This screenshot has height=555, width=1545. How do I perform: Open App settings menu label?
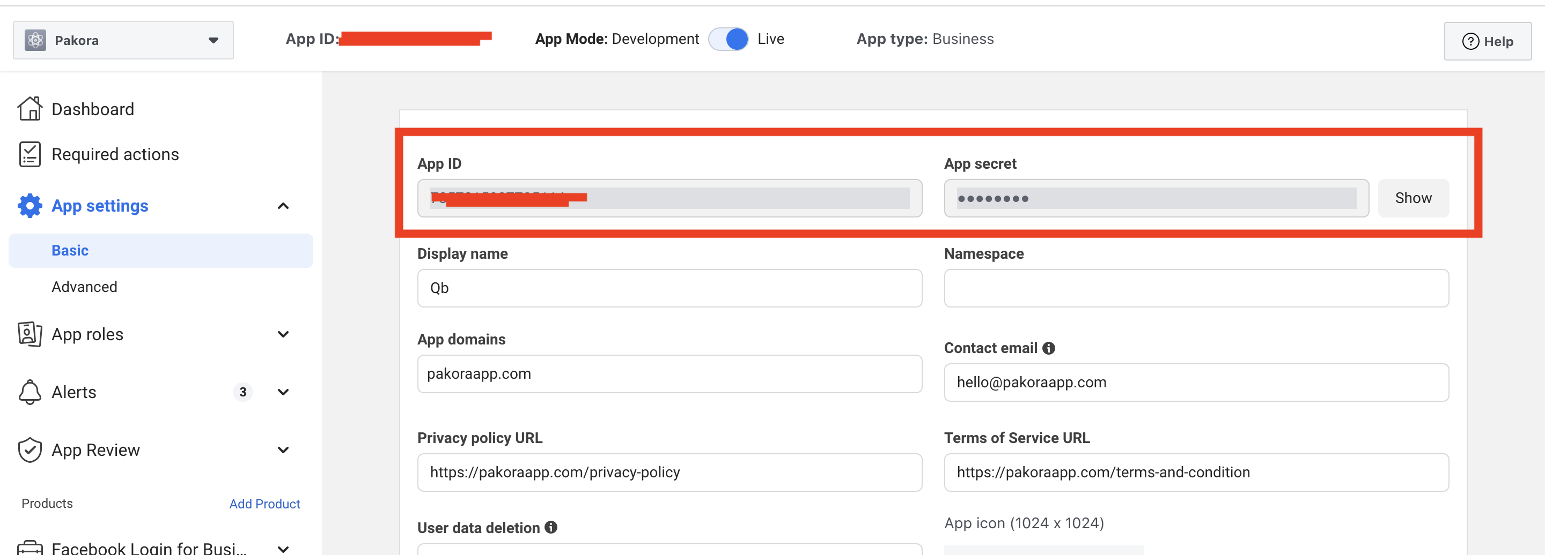click(100, 206)
